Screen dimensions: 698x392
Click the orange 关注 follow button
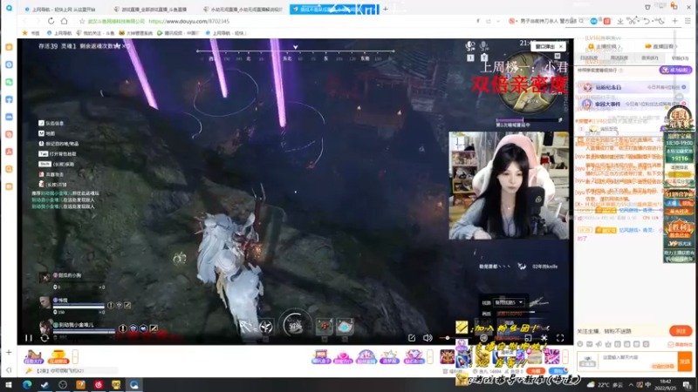click(x=681, y=331)
